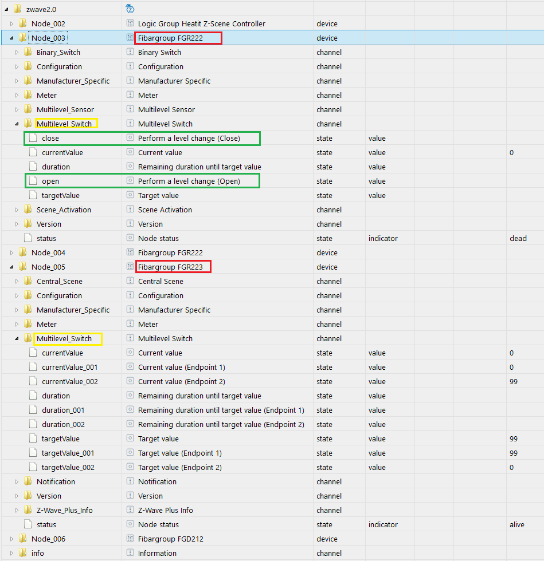This screenshot has height=561, width=544.
Task: Select the Node_002 tree label
Action: tap(48, 23)
